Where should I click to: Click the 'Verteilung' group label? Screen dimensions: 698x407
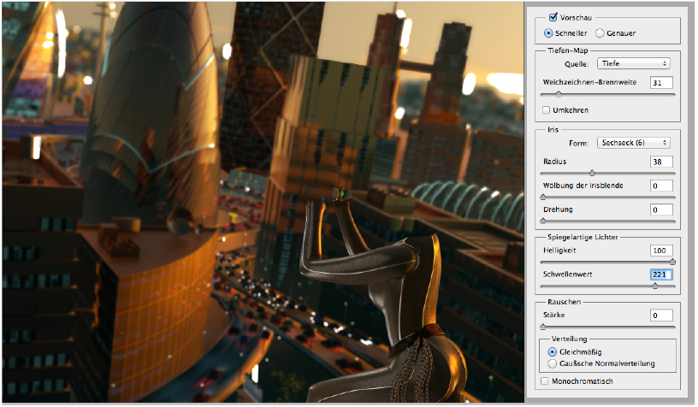[570, 339]
